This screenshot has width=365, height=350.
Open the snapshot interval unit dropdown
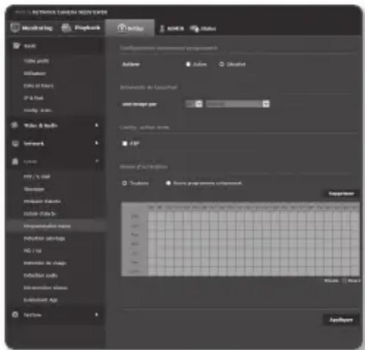point(266,103)
